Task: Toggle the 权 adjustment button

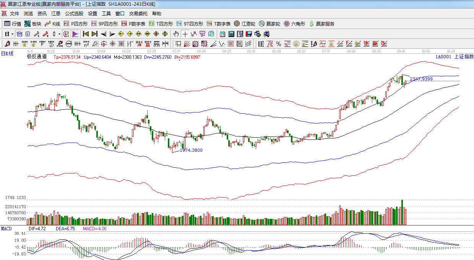Action: (66, 34)
